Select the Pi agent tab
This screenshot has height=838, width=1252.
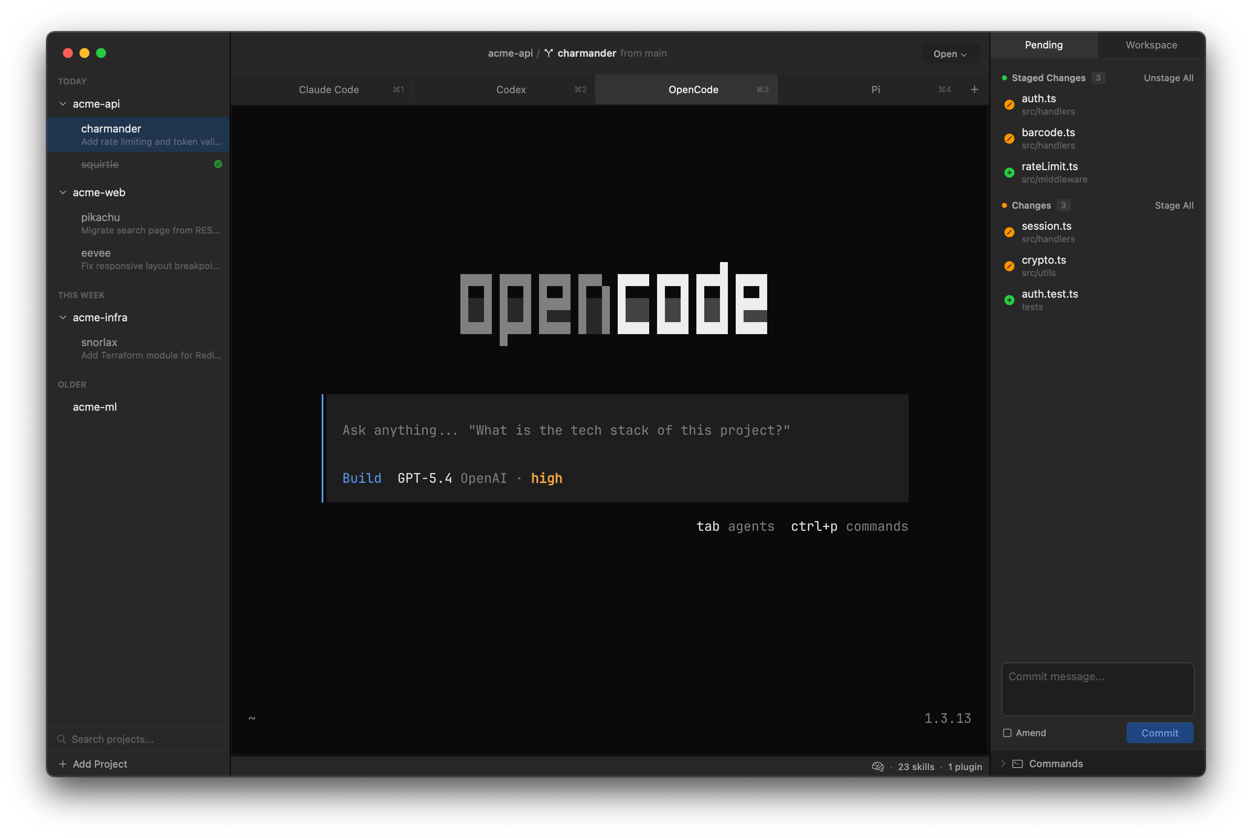point(875,89)
